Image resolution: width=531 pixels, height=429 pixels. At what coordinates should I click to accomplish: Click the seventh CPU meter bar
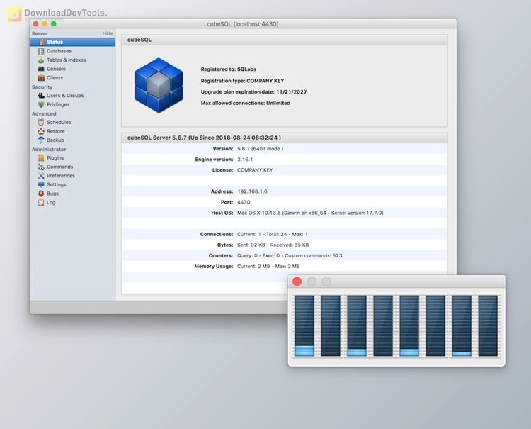462,326
